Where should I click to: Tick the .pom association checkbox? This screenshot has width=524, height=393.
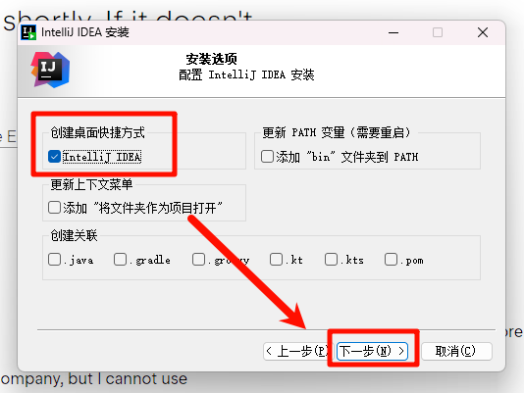pyautogui.click(x=391, y=260)
